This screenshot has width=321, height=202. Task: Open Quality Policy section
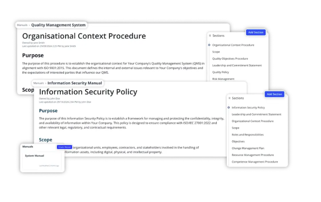tap(220, 72)
